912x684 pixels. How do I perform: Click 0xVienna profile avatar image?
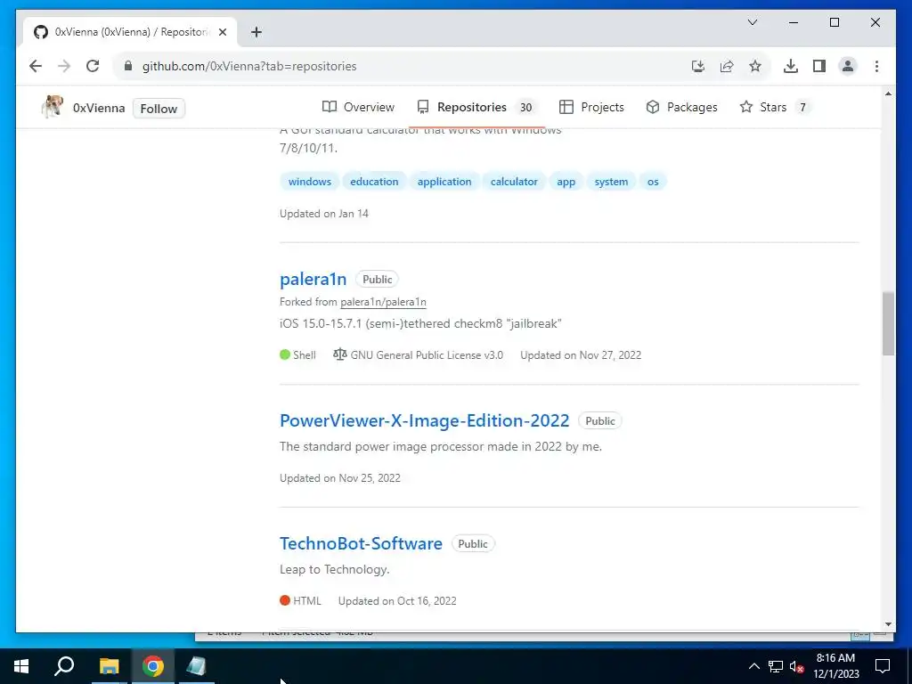tap(52, 107)
